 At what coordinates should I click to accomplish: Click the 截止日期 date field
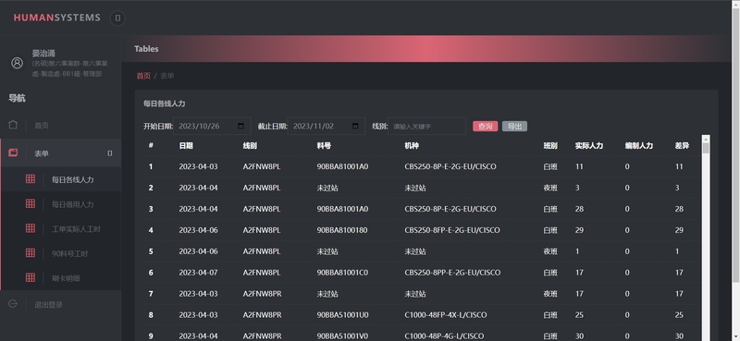[327, 127]
